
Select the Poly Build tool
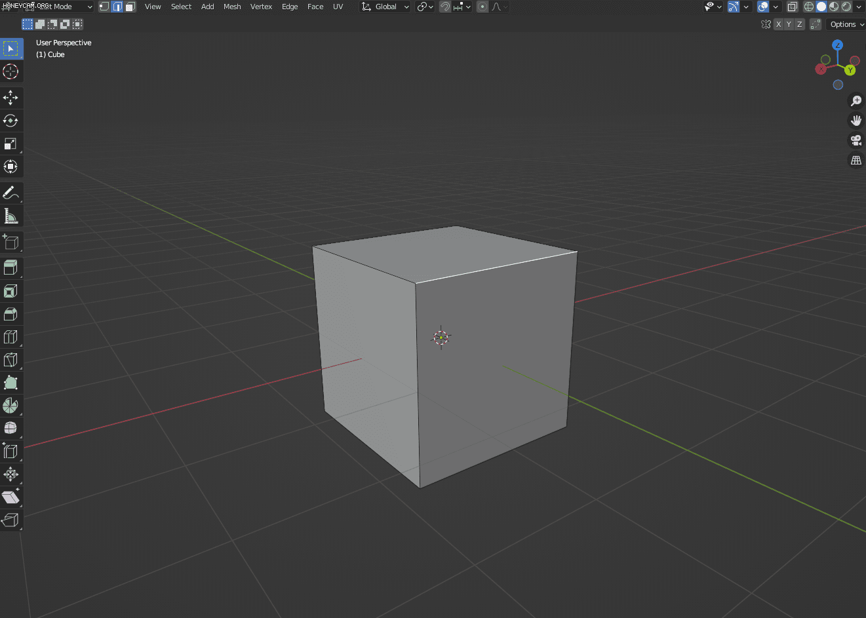[11, 383]
